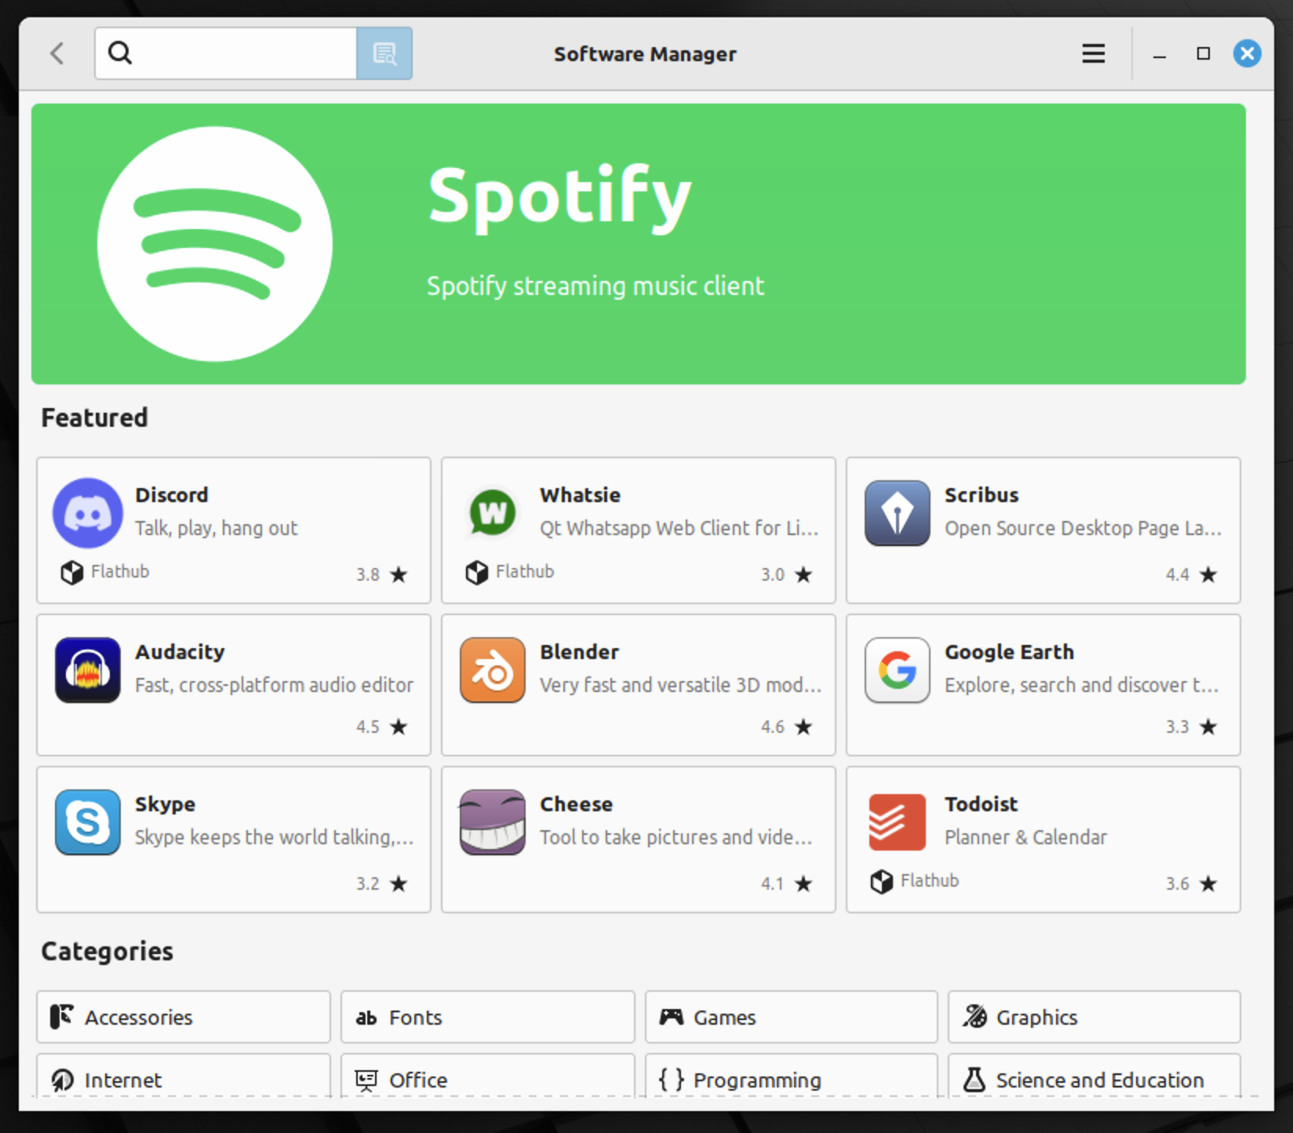1293x1133 pixels.
Task: Click 'Fast, cross-platform audio editor' text
Action: click(x=275, y=685)
